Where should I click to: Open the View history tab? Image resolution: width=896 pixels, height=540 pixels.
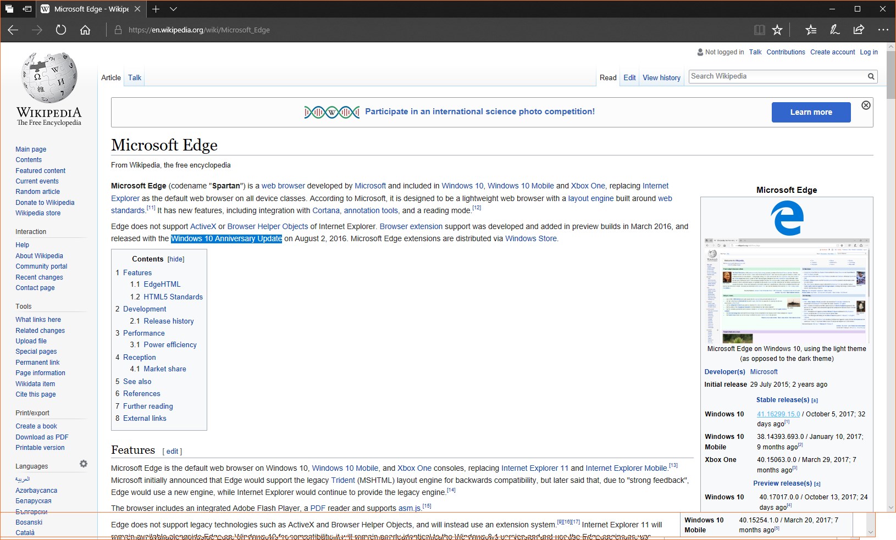[x=661, y=77]
